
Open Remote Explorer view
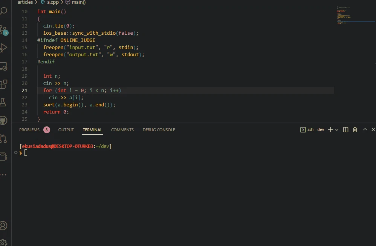3,66
